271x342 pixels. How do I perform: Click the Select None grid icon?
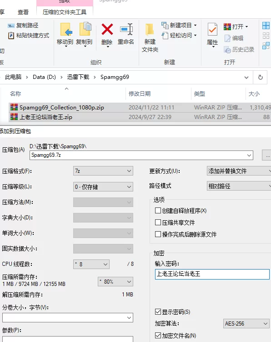pyautogui.click(x=266, y=36)
